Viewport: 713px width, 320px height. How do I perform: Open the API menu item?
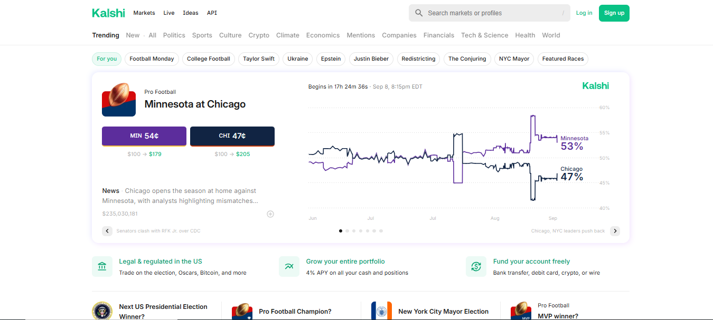point(212,13)
